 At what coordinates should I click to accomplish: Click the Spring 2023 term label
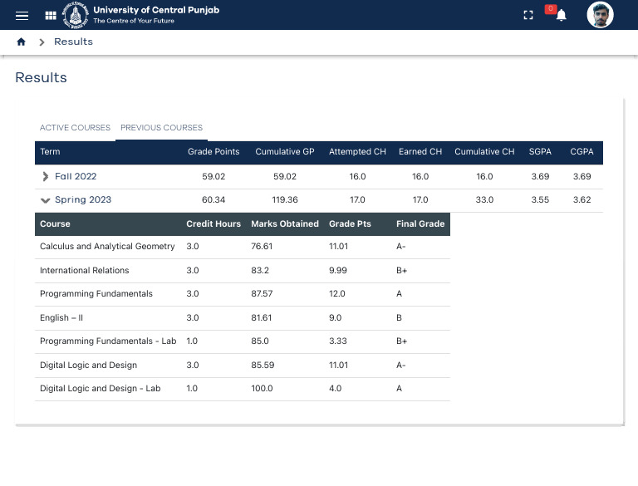point(82,200)
